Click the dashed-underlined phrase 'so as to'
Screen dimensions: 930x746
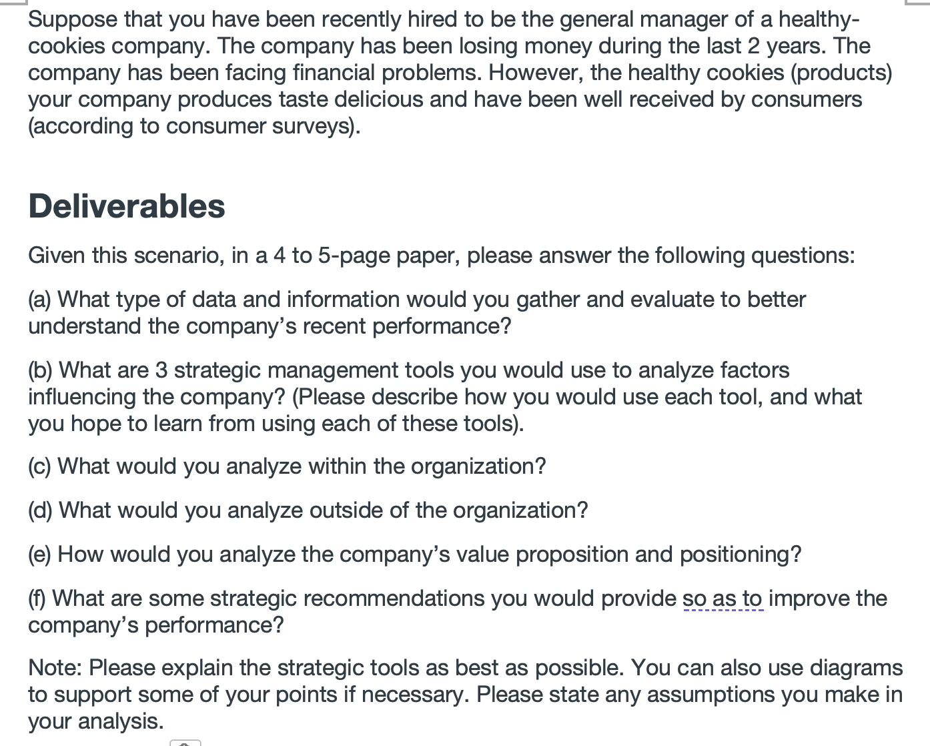[723, 599]
